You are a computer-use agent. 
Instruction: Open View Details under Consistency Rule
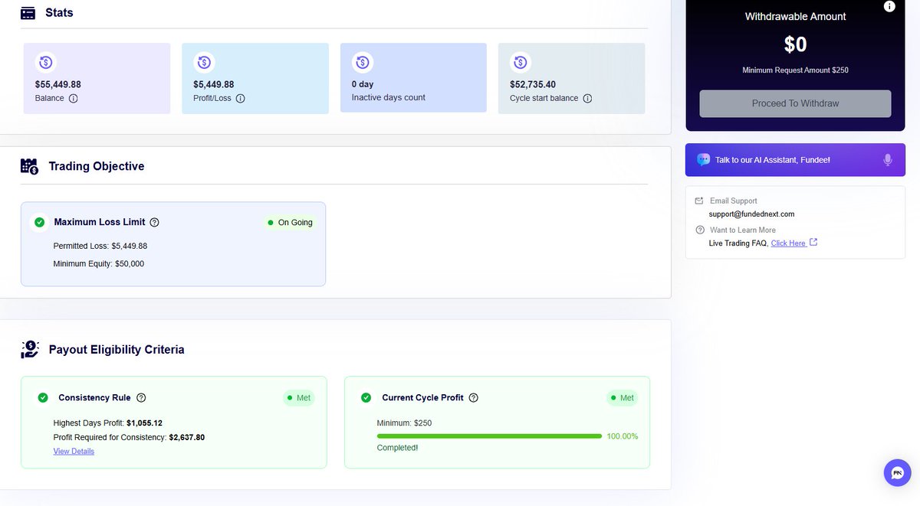click(x=74, y=451)
